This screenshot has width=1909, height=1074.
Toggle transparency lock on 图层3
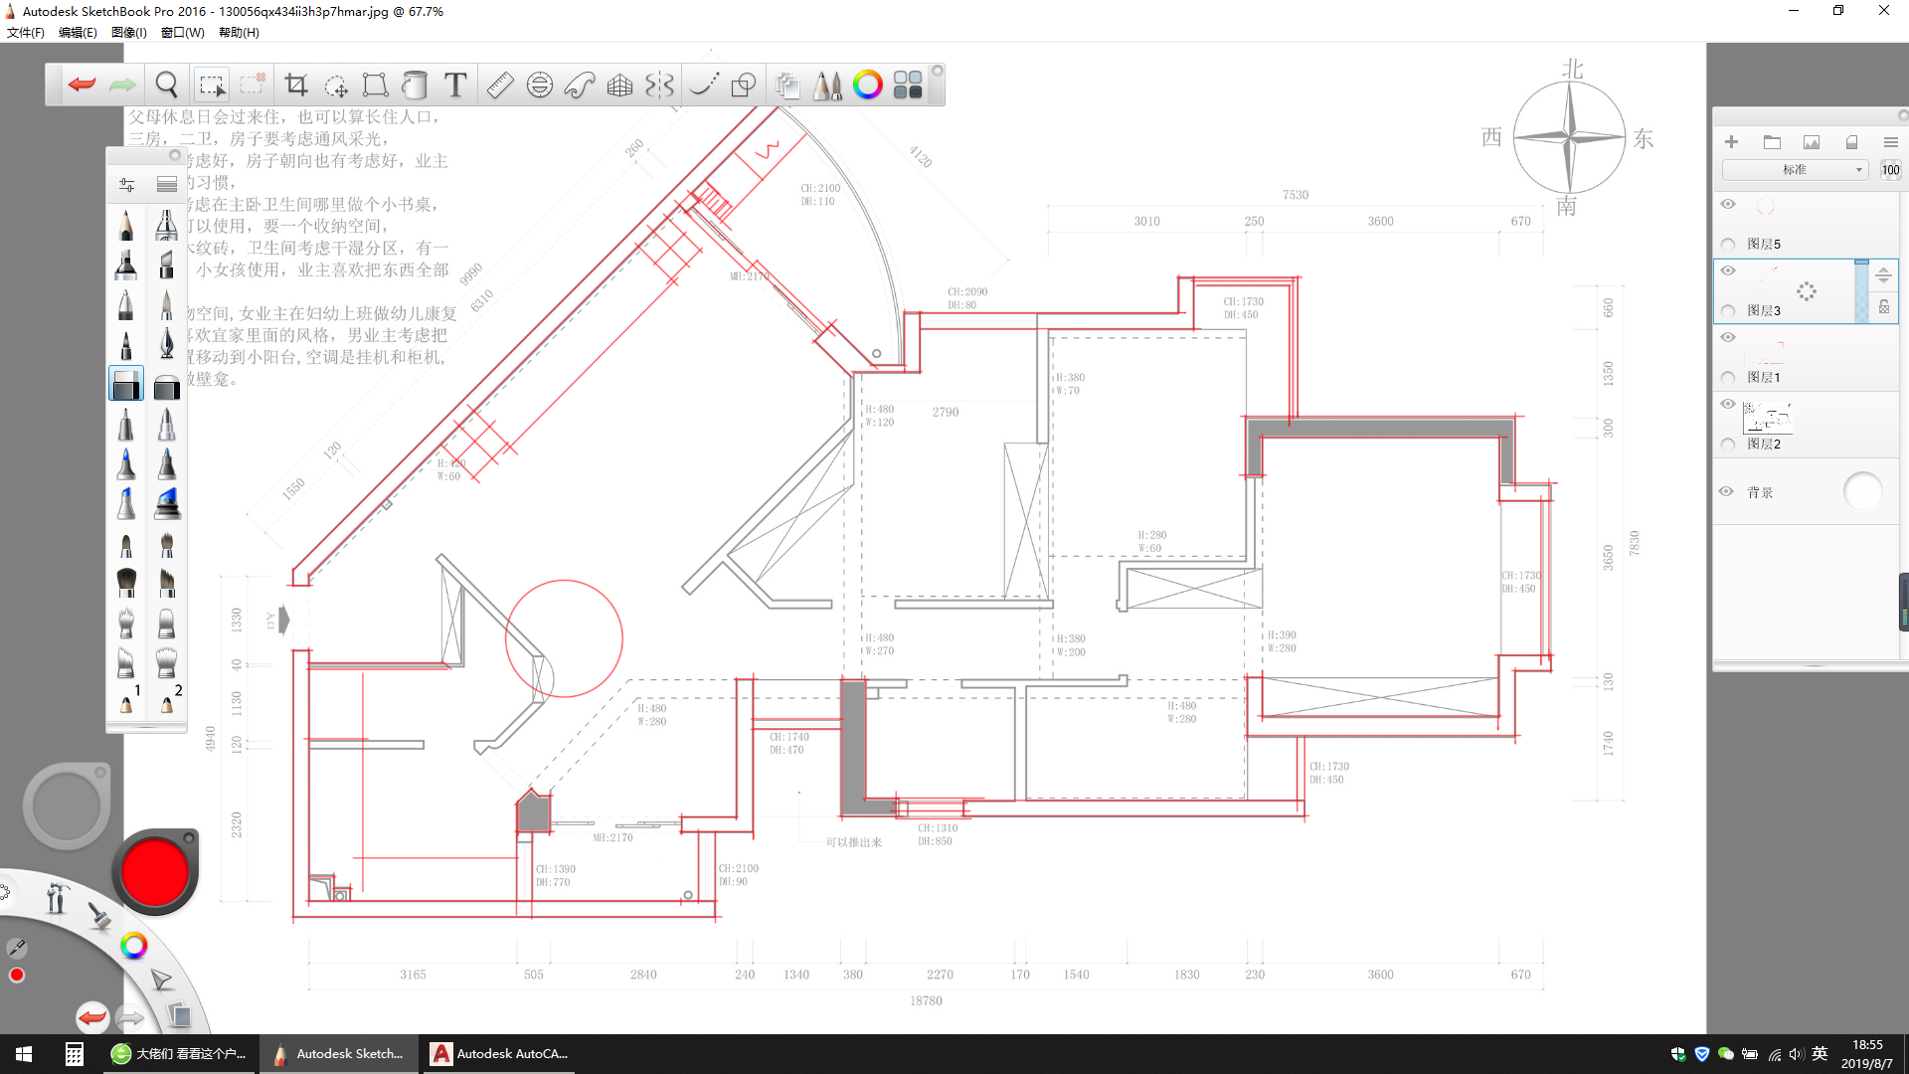(x=1884, y=307)
